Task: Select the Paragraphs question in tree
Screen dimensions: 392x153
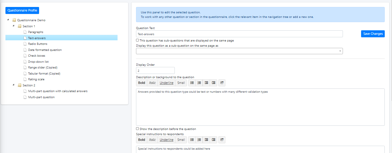Action: click(x=36, y=32)
